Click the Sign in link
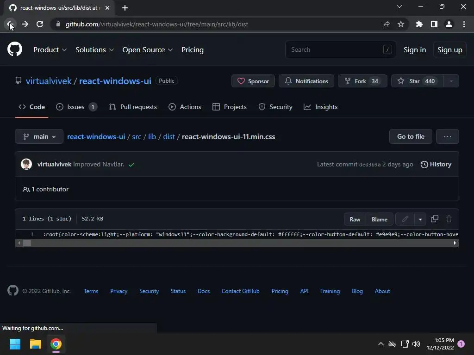 pos(415,50)
